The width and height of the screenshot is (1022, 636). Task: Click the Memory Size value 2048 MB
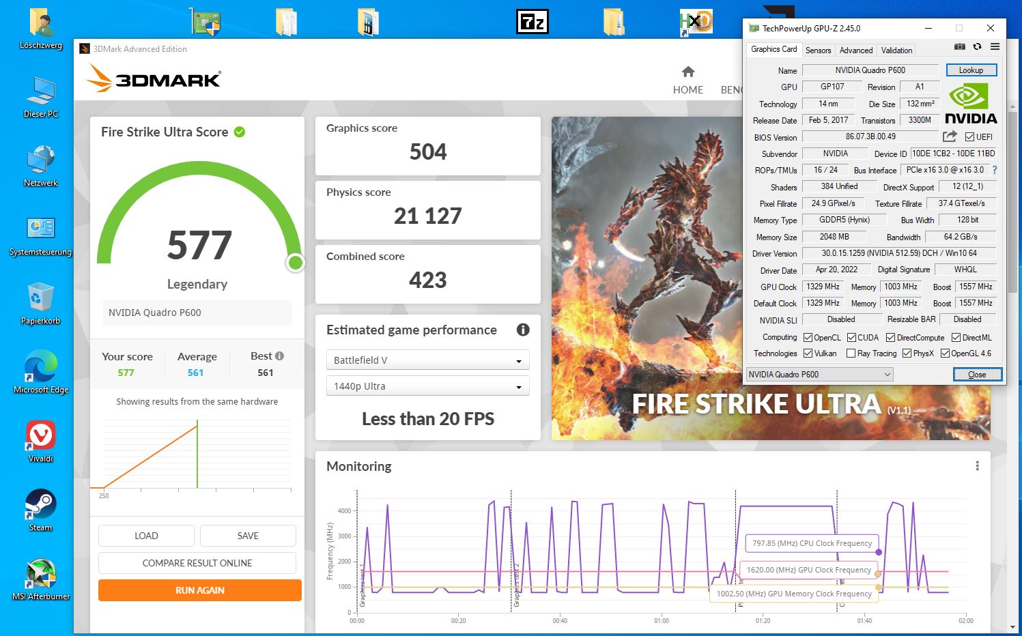(834, 237)
